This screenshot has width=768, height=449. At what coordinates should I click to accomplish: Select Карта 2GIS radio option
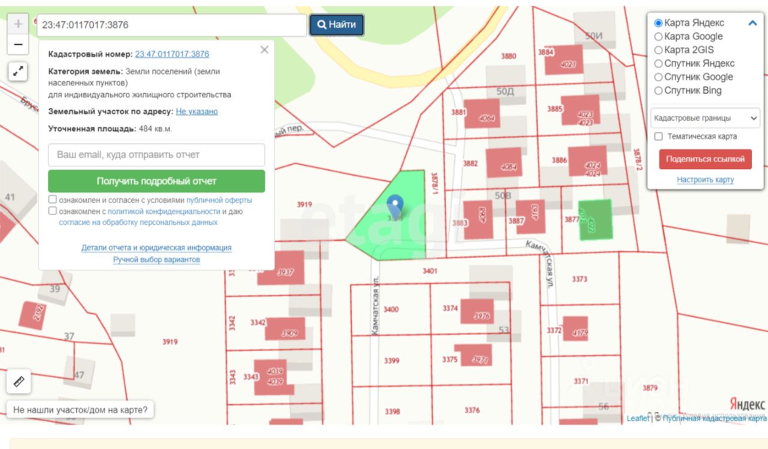(x=658, y=50)
